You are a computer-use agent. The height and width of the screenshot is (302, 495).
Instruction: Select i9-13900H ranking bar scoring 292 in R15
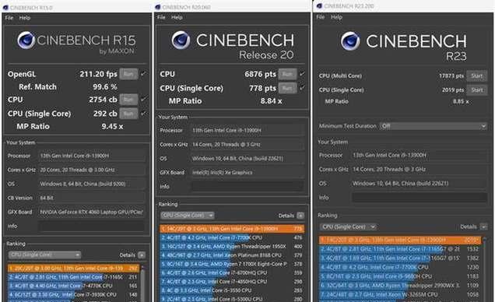(x=73, y=269)
